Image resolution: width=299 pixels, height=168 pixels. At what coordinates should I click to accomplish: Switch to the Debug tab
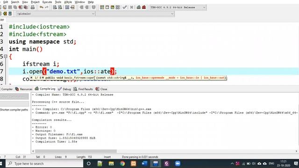[64, 89]
